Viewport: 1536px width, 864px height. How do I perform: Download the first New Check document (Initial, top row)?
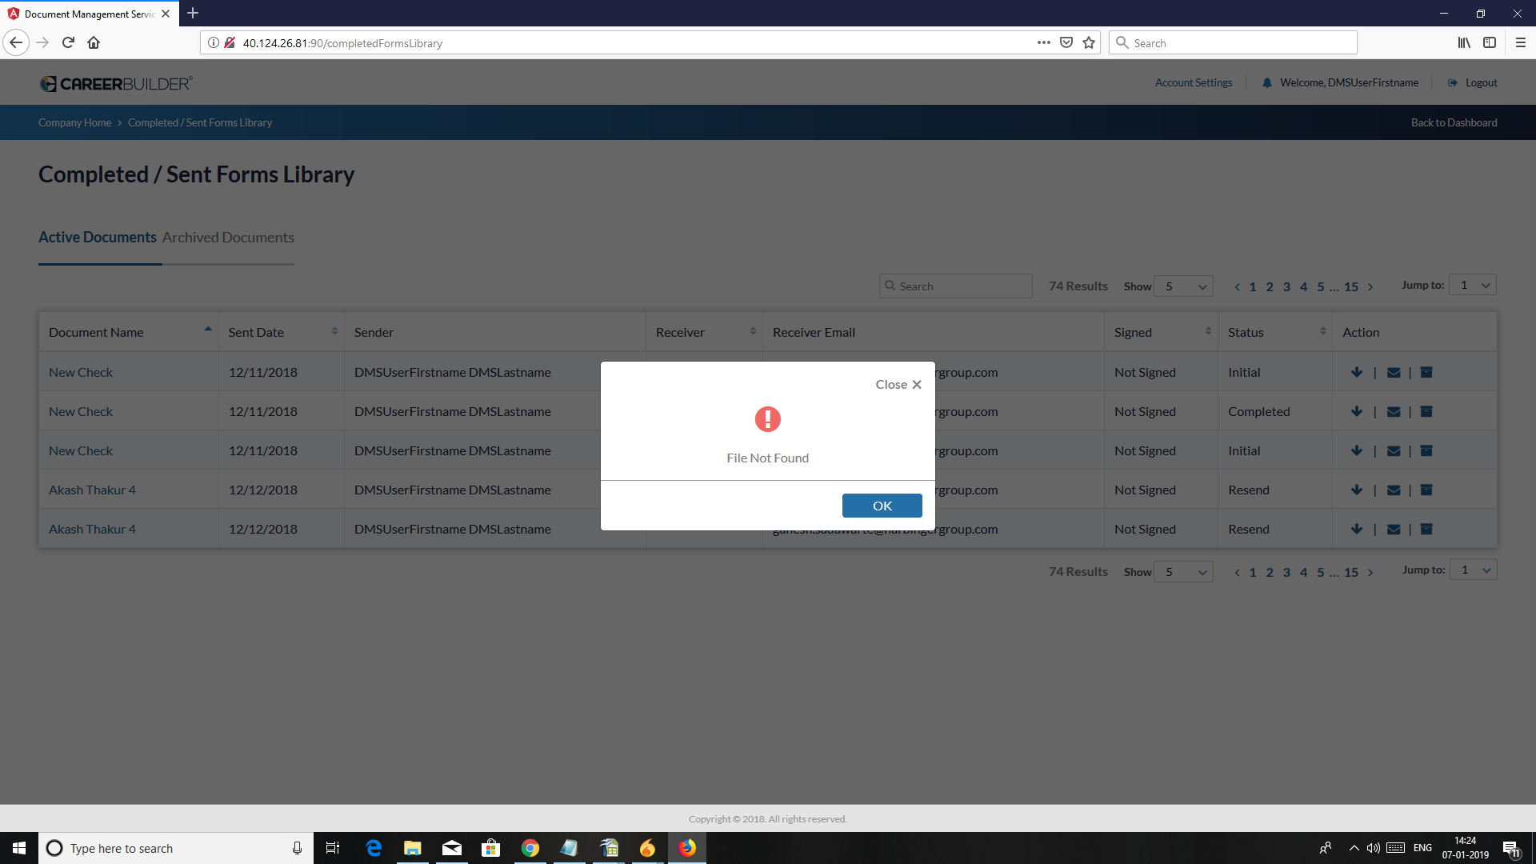(1357, 373)
